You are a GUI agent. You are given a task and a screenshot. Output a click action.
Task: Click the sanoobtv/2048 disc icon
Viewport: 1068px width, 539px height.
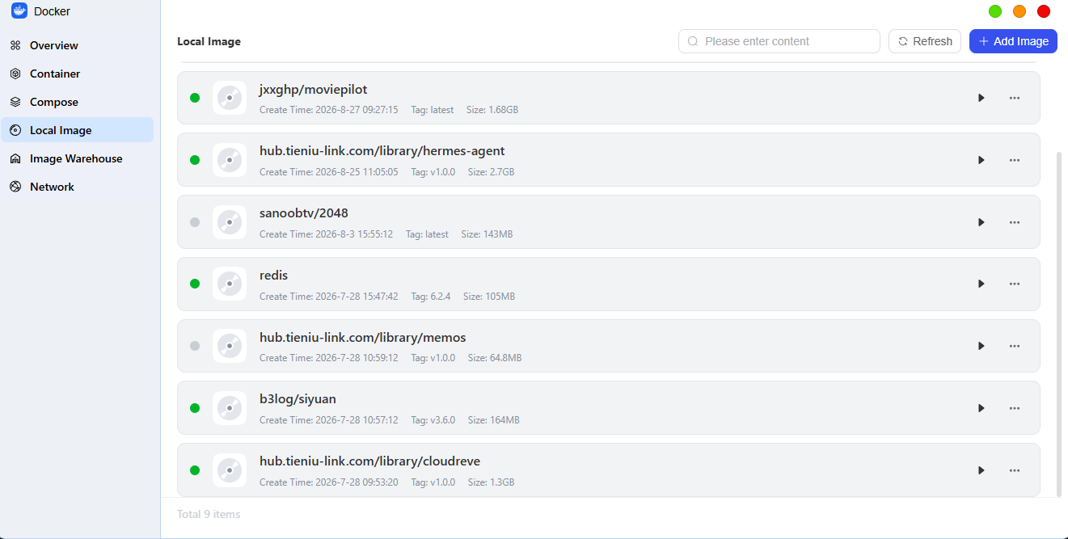tap(230, 222)
